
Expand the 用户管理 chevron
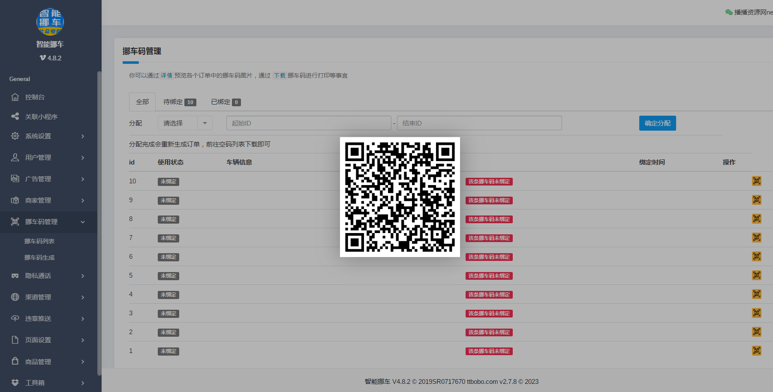click(x=83, y=158)
